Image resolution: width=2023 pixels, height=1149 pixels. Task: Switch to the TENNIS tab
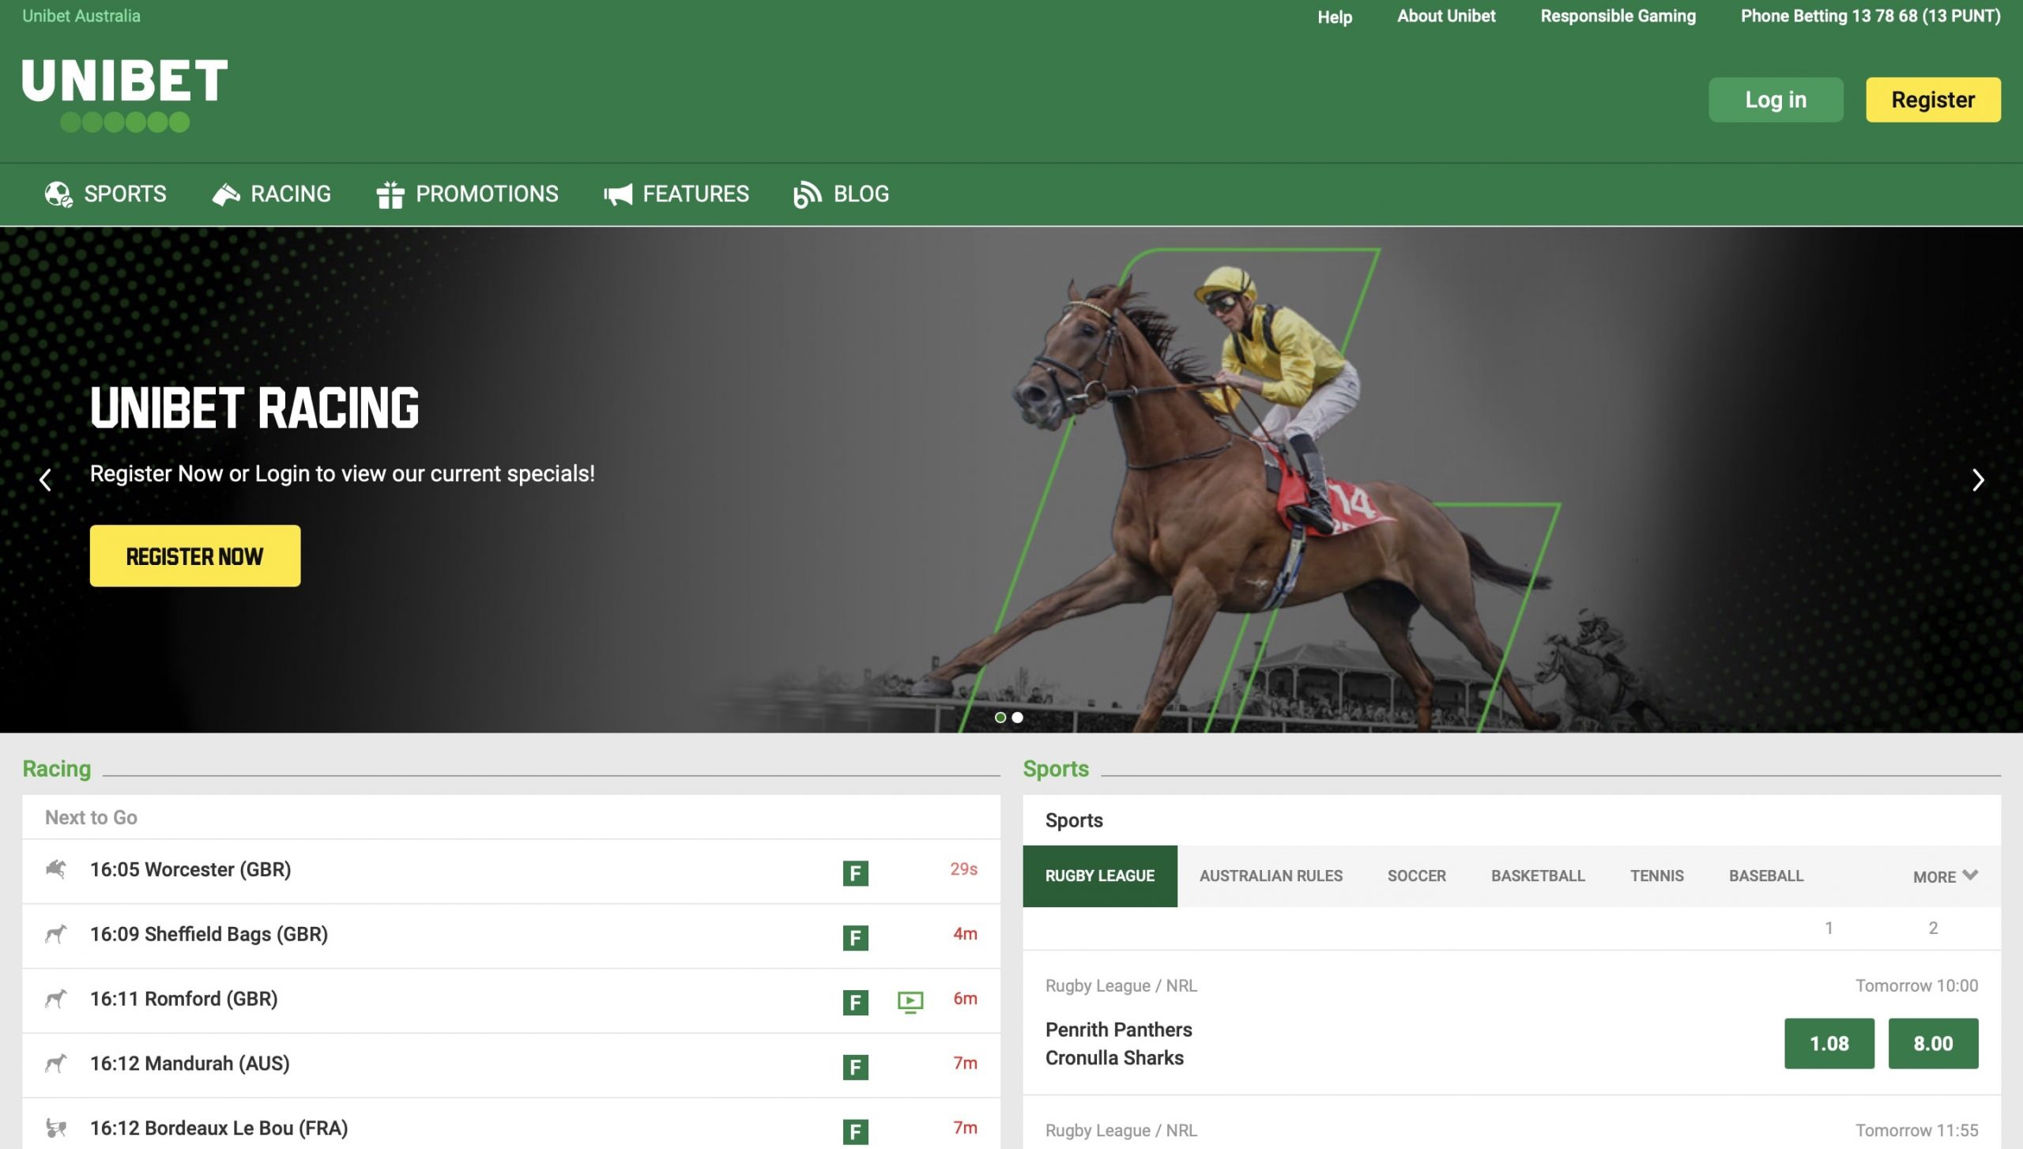pyautogui.click(x=1657, y=876)
